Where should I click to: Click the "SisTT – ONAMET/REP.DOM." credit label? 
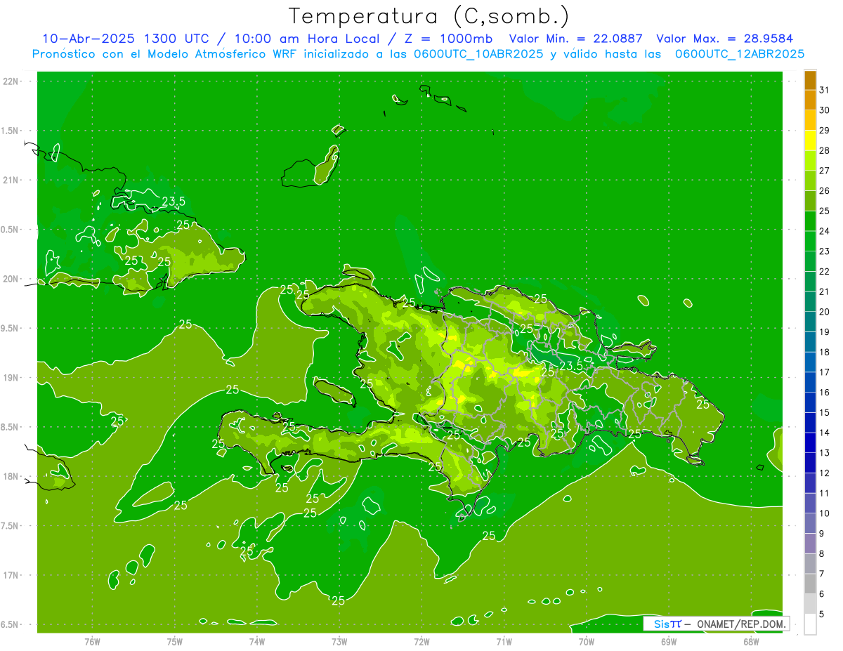716,624
